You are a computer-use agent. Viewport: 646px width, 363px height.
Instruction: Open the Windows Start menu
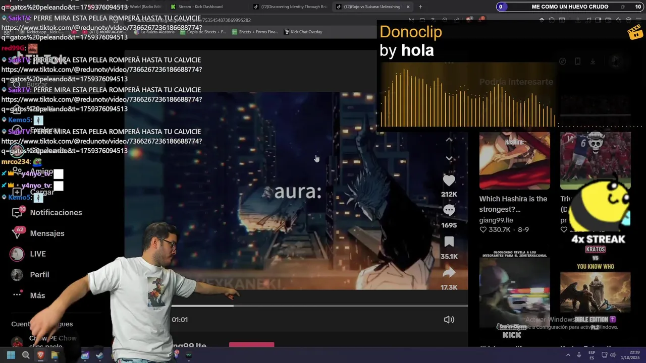pyautogui.click(x=11, y=355)
